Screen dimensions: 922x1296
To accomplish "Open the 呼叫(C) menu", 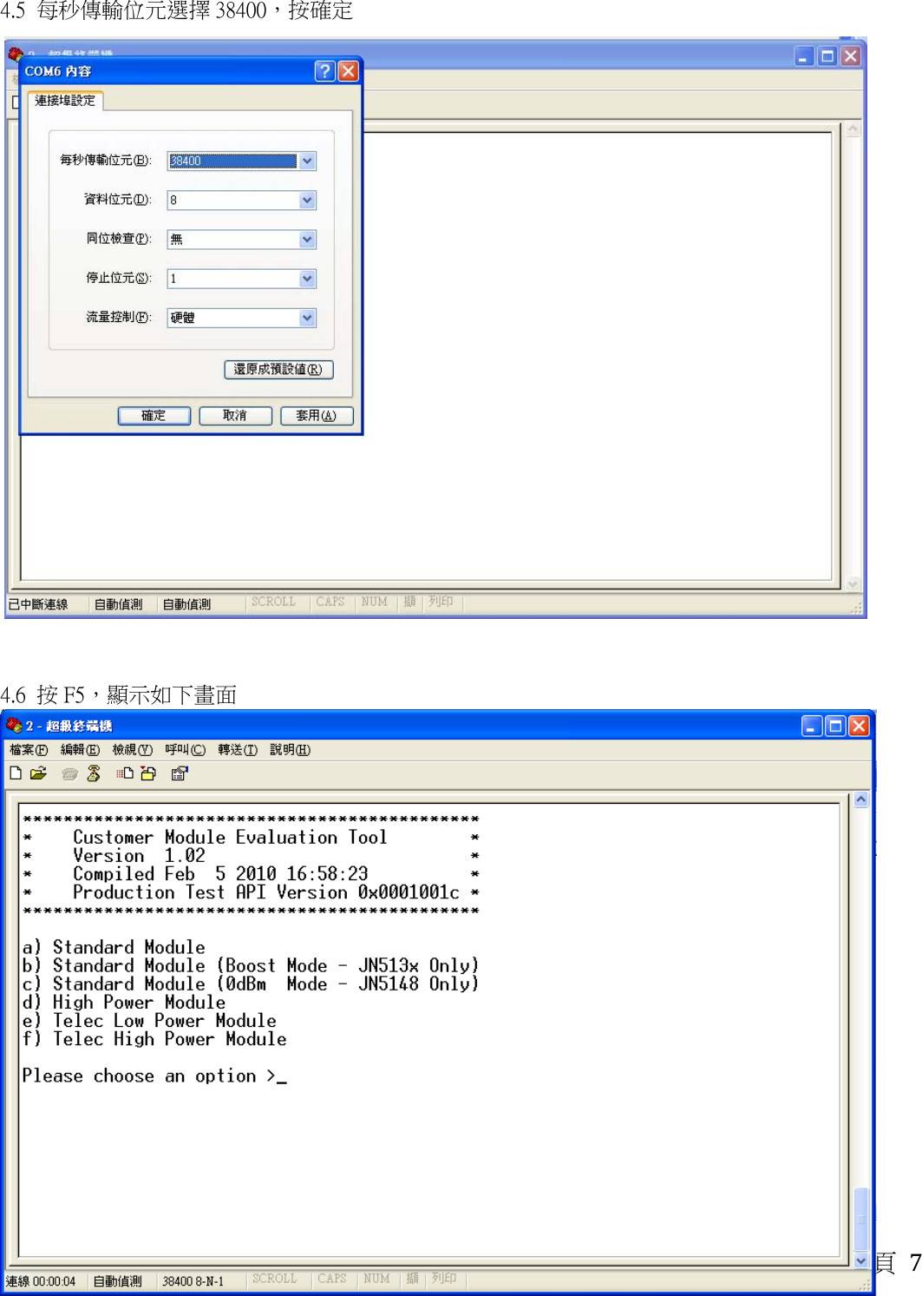I will pos(186,749).
